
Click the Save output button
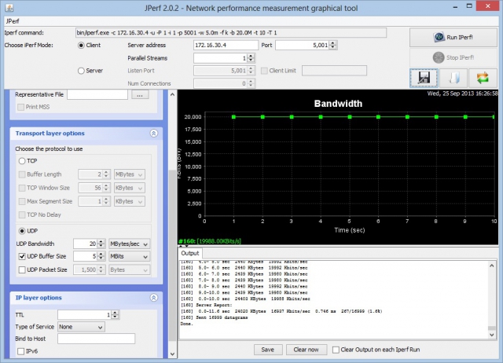[x=267, y=350]
